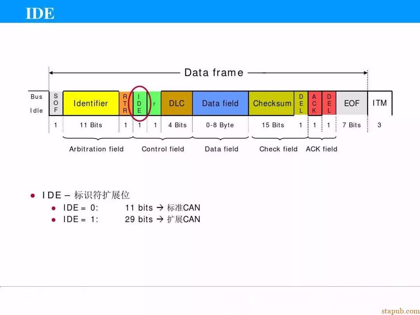Image resolution: width=420 pixels, height=315 pixels.
Task: Click the IDE = 1 bullet line
Action: 131,219
